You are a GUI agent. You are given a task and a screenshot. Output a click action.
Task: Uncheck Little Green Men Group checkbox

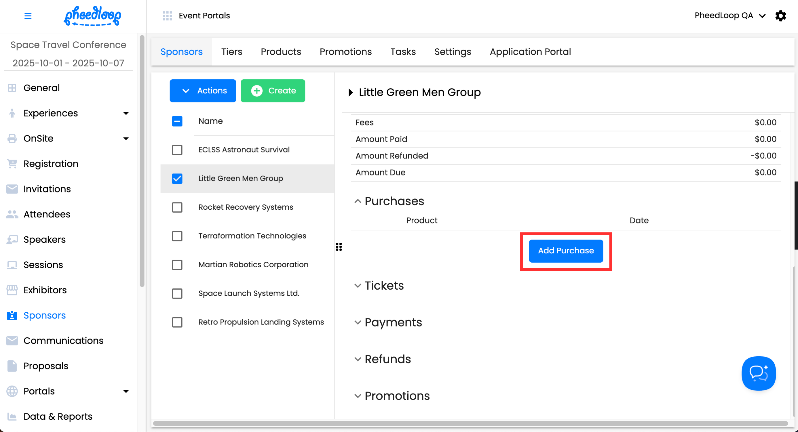(x=177, y=179)
